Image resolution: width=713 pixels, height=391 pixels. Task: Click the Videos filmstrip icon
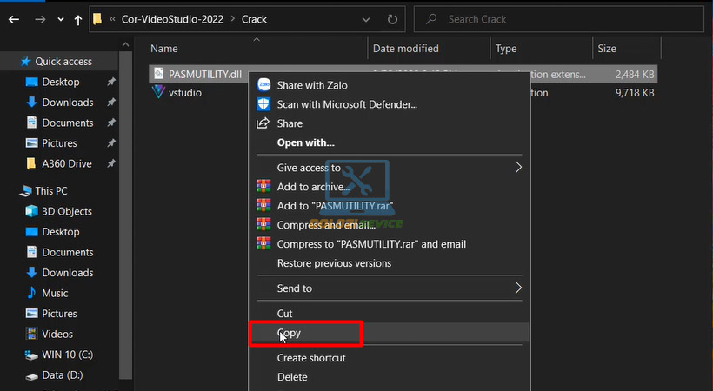[x=31, y=334]
